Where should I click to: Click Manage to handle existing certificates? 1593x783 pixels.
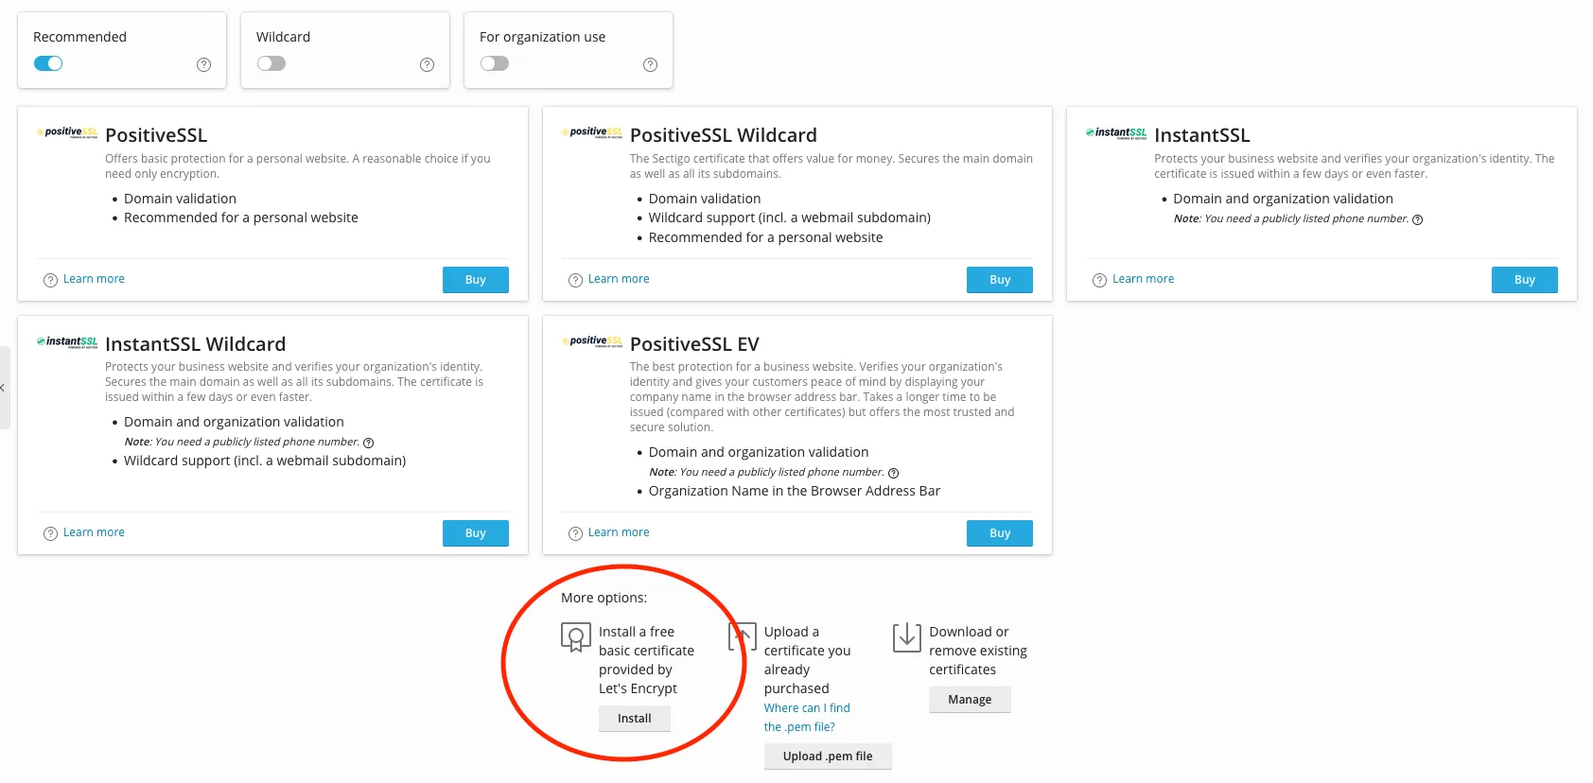coord(970,700)
